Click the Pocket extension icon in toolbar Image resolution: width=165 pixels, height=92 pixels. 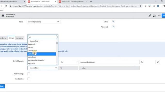150,6
